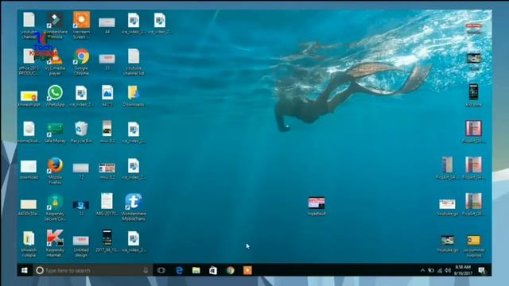Open Kaspersky Safe Money shortcut
The height and width of the screenshot is (286, 509).
tap(55, 133)
